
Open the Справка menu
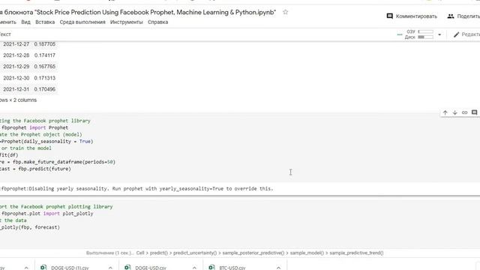point(158,22)
